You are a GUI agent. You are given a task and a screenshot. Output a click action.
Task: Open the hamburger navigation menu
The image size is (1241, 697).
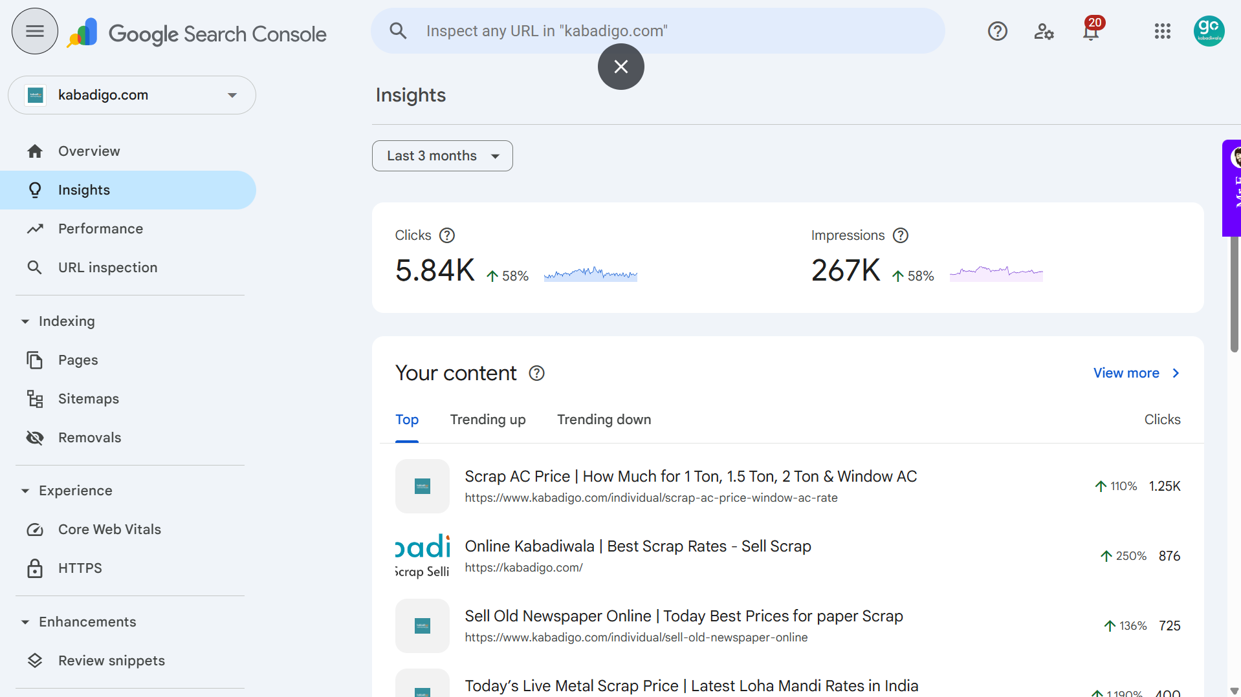pos(34,30)
